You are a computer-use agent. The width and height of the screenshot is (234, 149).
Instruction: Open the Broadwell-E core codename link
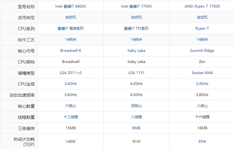71,51
